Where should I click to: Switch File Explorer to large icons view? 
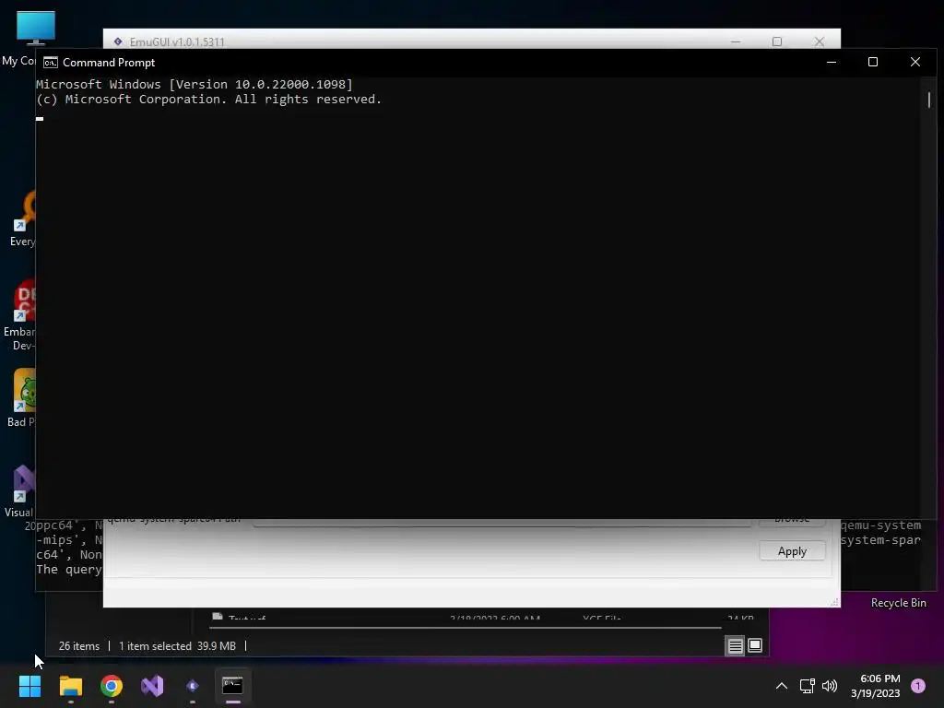click(x=755, y=645)
